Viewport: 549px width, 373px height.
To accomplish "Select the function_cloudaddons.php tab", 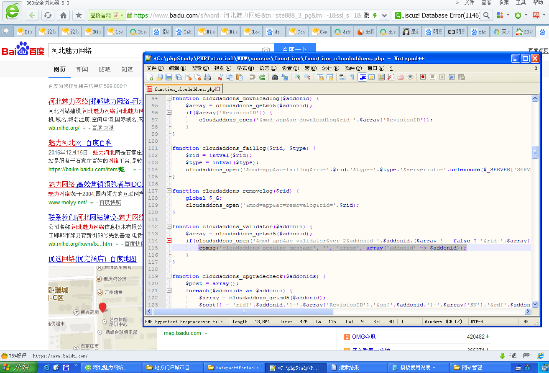I will coord(184,89).
